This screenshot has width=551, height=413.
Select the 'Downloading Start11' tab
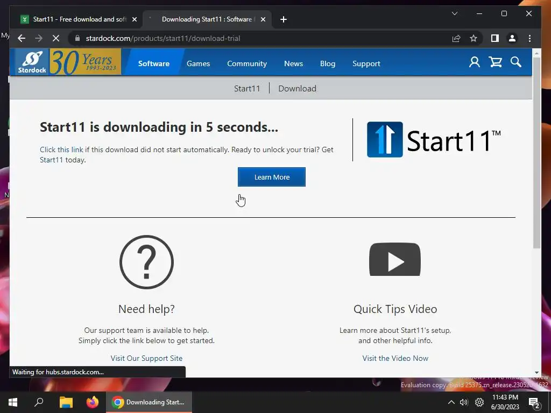pos(207,19)
